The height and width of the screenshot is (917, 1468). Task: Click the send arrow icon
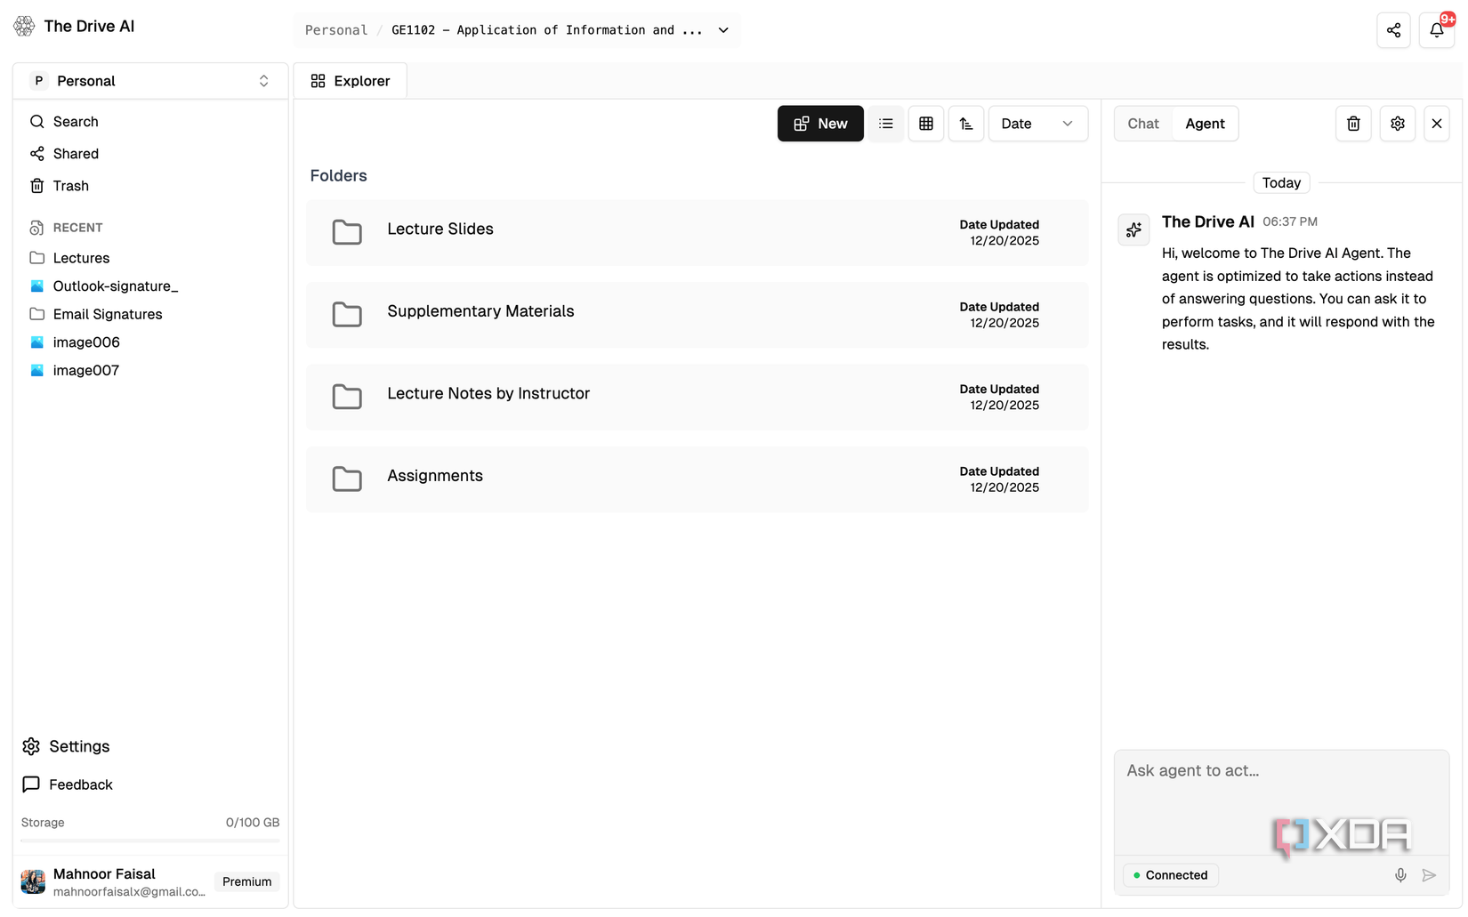point(1429,875)
